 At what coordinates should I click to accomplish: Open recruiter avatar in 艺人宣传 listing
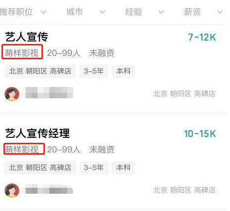(12, 94)
